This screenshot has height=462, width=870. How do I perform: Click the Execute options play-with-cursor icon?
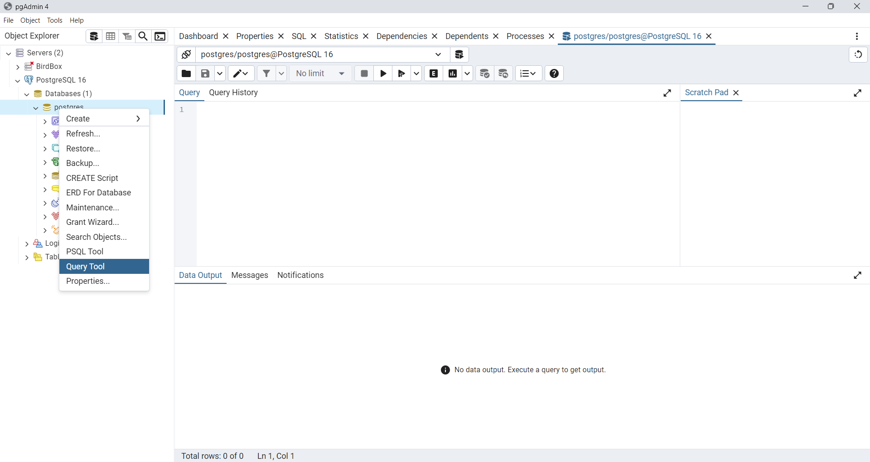(401, 73)
